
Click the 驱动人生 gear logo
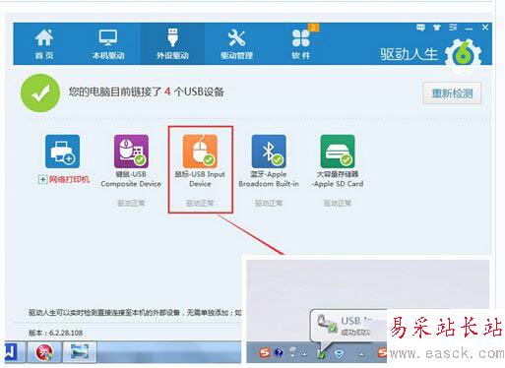[x=464, y=54]
